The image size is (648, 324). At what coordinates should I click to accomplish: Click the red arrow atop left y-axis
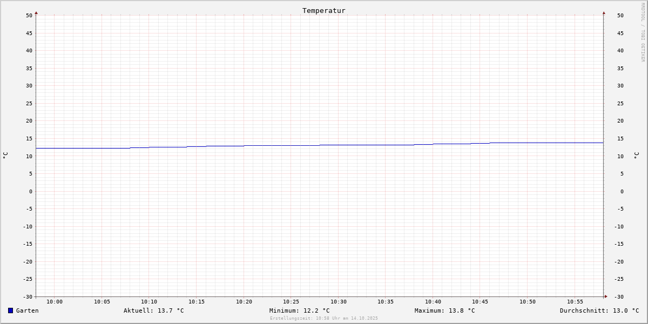click(x=36, y=12)
